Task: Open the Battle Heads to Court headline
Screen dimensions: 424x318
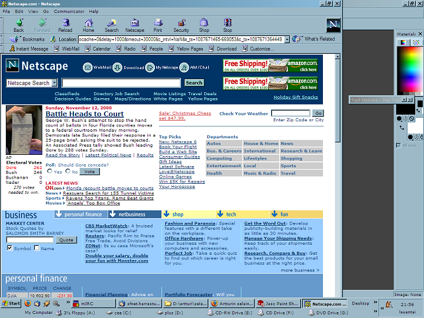Action: click(85, 113)
